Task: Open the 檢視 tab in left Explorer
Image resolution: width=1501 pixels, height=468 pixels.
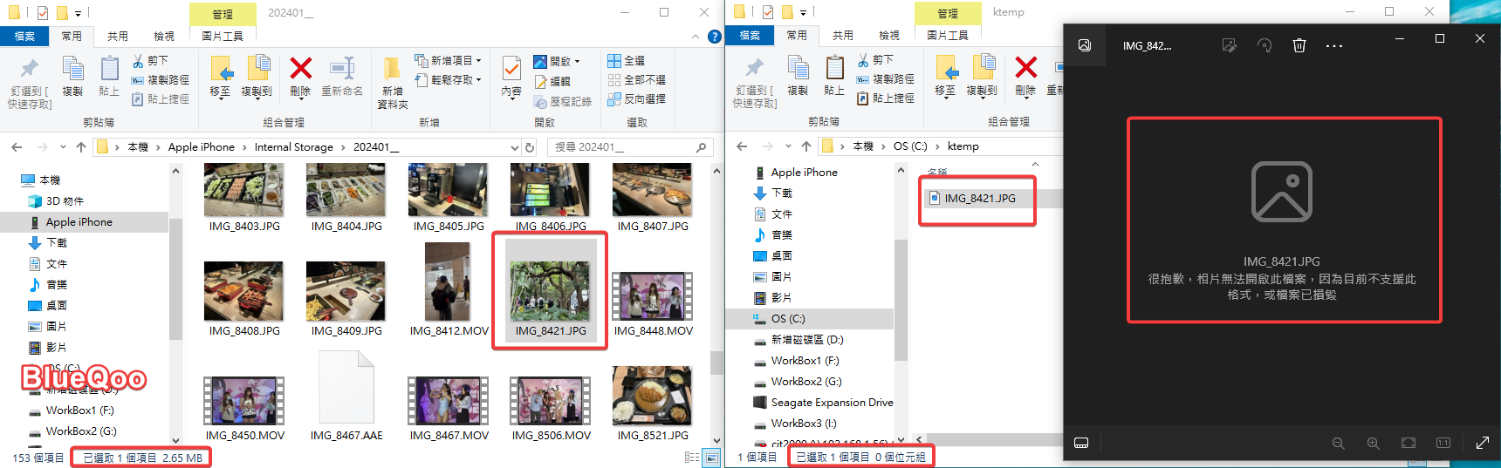Action: [163, 37]
